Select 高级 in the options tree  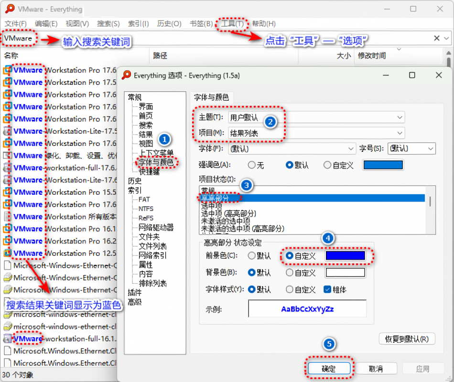[135, 302]
